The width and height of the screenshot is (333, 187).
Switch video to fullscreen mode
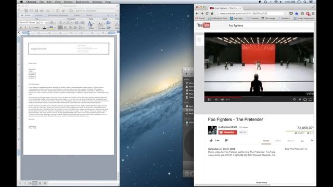click(x=311, y=99)
